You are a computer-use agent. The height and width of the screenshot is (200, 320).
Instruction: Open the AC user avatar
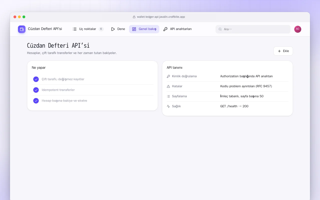pyautogui.click(x=298, y=29)
